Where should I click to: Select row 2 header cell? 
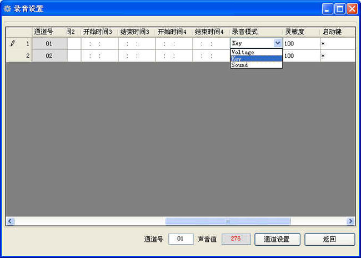point(19,56)
